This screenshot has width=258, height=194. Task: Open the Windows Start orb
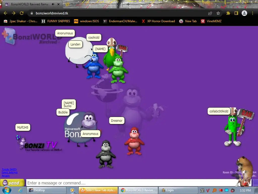pos(7,190)
